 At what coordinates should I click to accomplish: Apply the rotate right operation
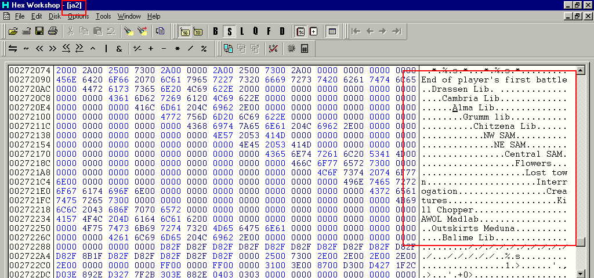(x=79, y=49)
